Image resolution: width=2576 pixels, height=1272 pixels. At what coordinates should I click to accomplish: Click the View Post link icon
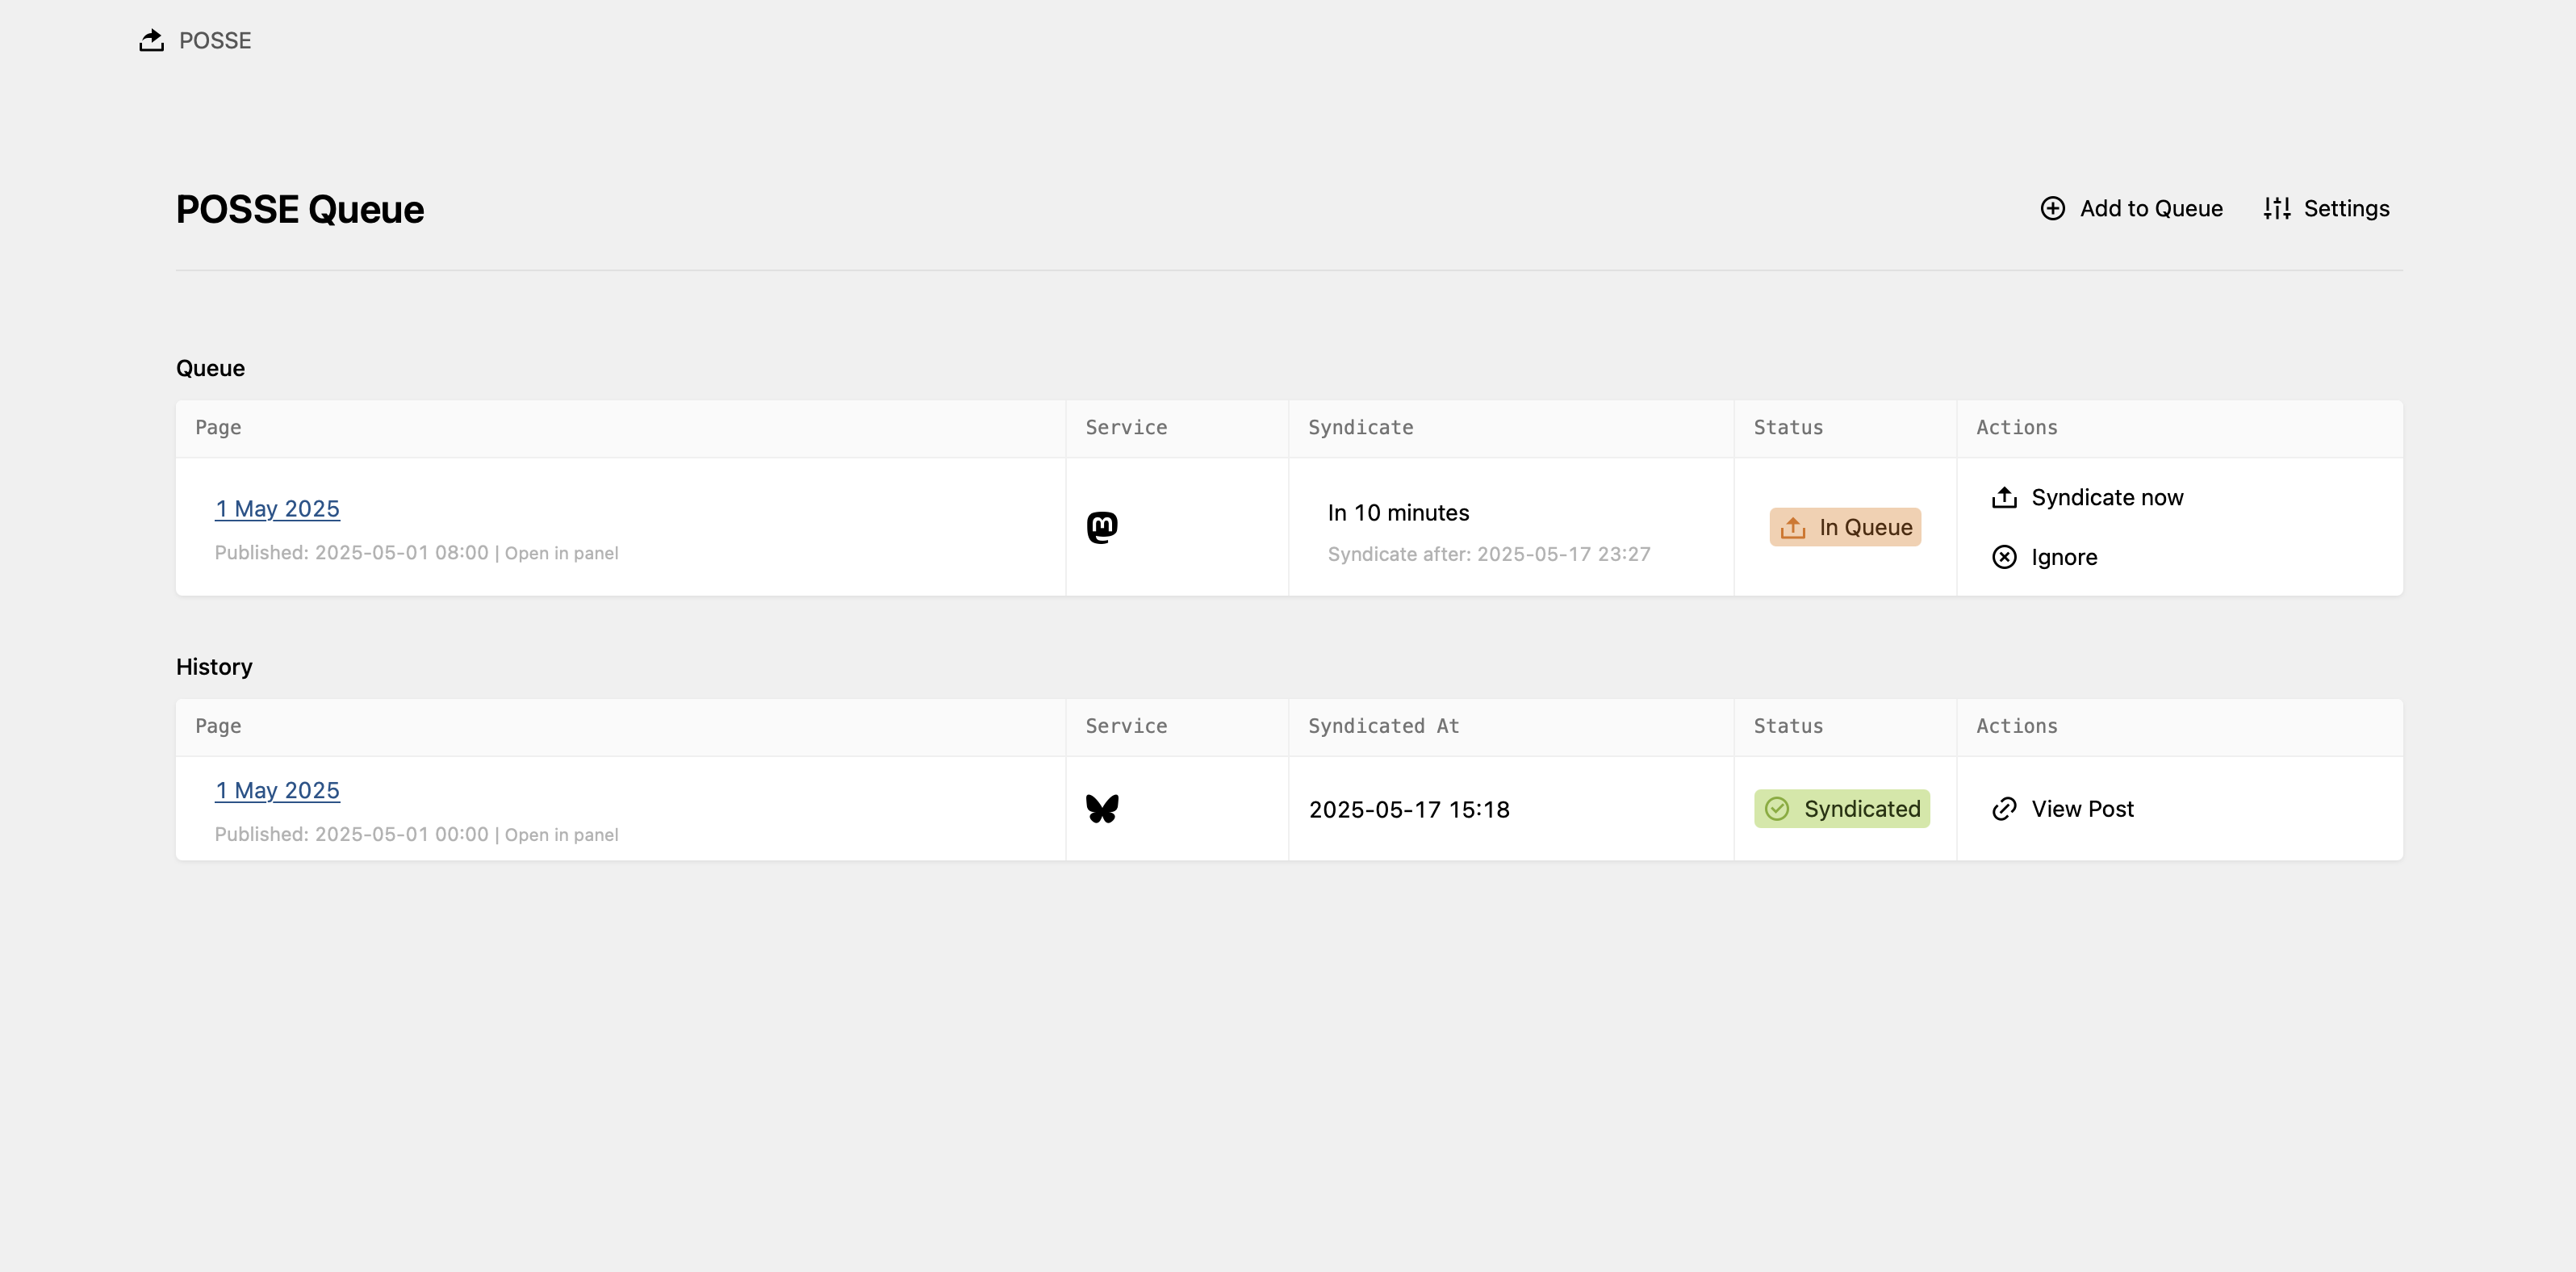2004,808
